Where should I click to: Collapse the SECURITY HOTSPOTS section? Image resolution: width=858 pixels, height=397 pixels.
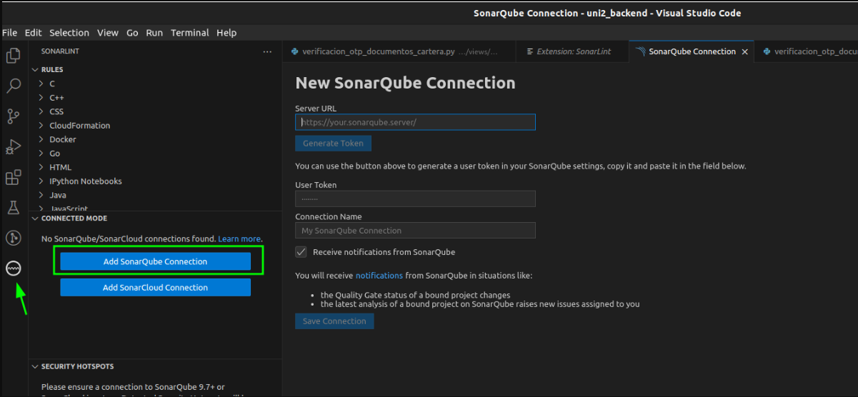point(155,366)
